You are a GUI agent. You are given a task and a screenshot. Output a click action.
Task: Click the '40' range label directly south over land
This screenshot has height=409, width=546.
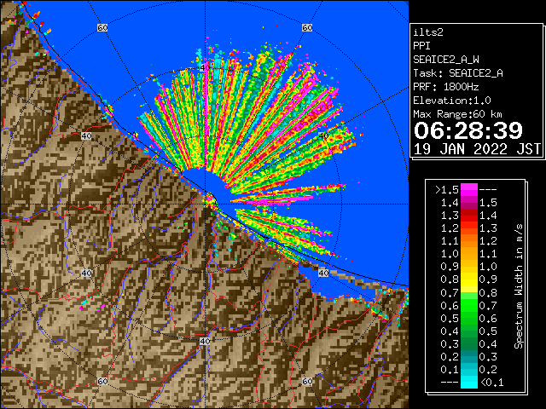click(x=205, y=341)
